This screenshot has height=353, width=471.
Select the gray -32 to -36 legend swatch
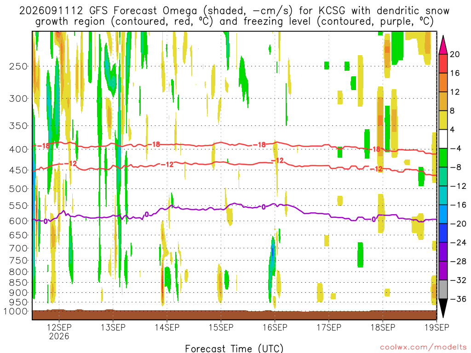pos(443,290)
